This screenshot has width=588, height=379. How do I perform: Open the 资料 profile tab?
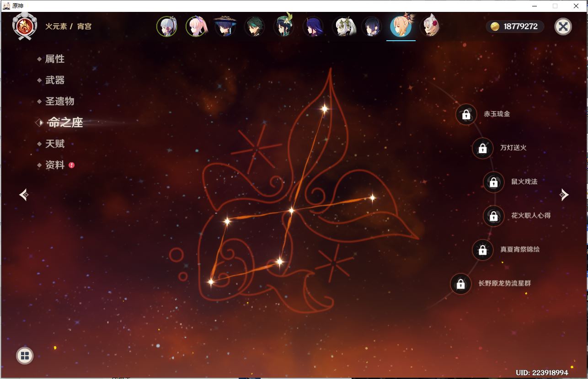point(55,165)
